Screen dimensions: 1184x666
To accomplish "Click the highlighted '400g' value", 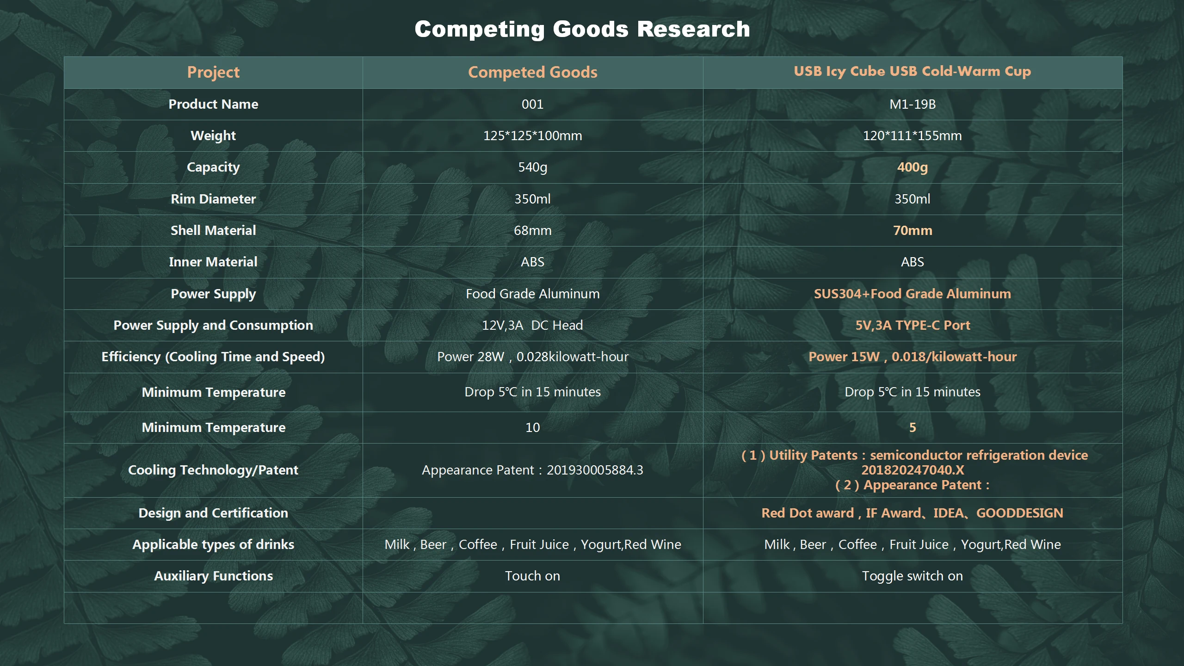I will (x=912, y=167).
